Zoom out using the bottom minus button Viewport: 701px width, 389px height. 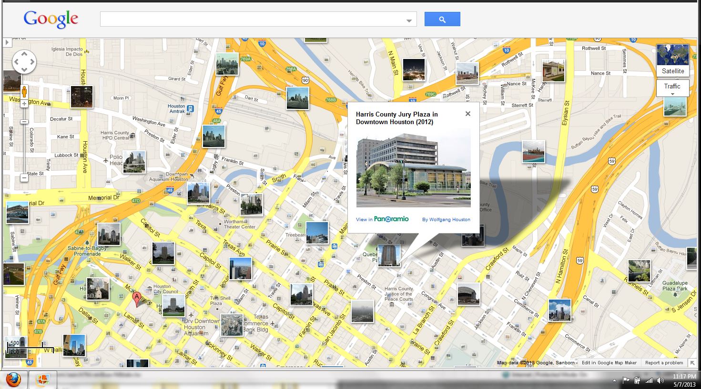point(24,178)
